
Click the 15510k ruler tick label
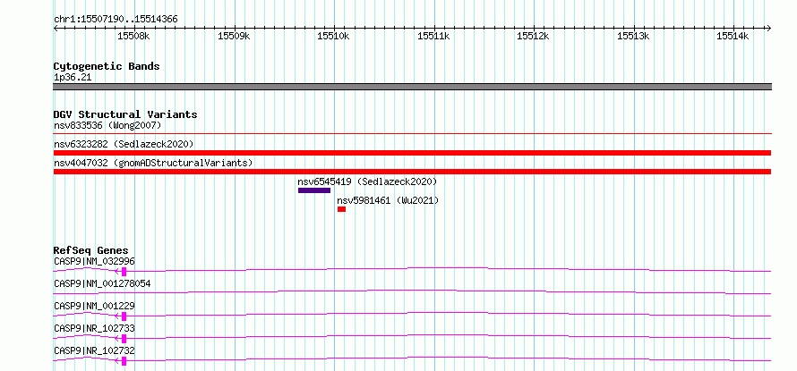pyautogui.click(x=333, y=36)
